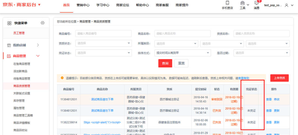Open the 营销中心 tab
Screen dimensions: 298x135
(83, 5)
